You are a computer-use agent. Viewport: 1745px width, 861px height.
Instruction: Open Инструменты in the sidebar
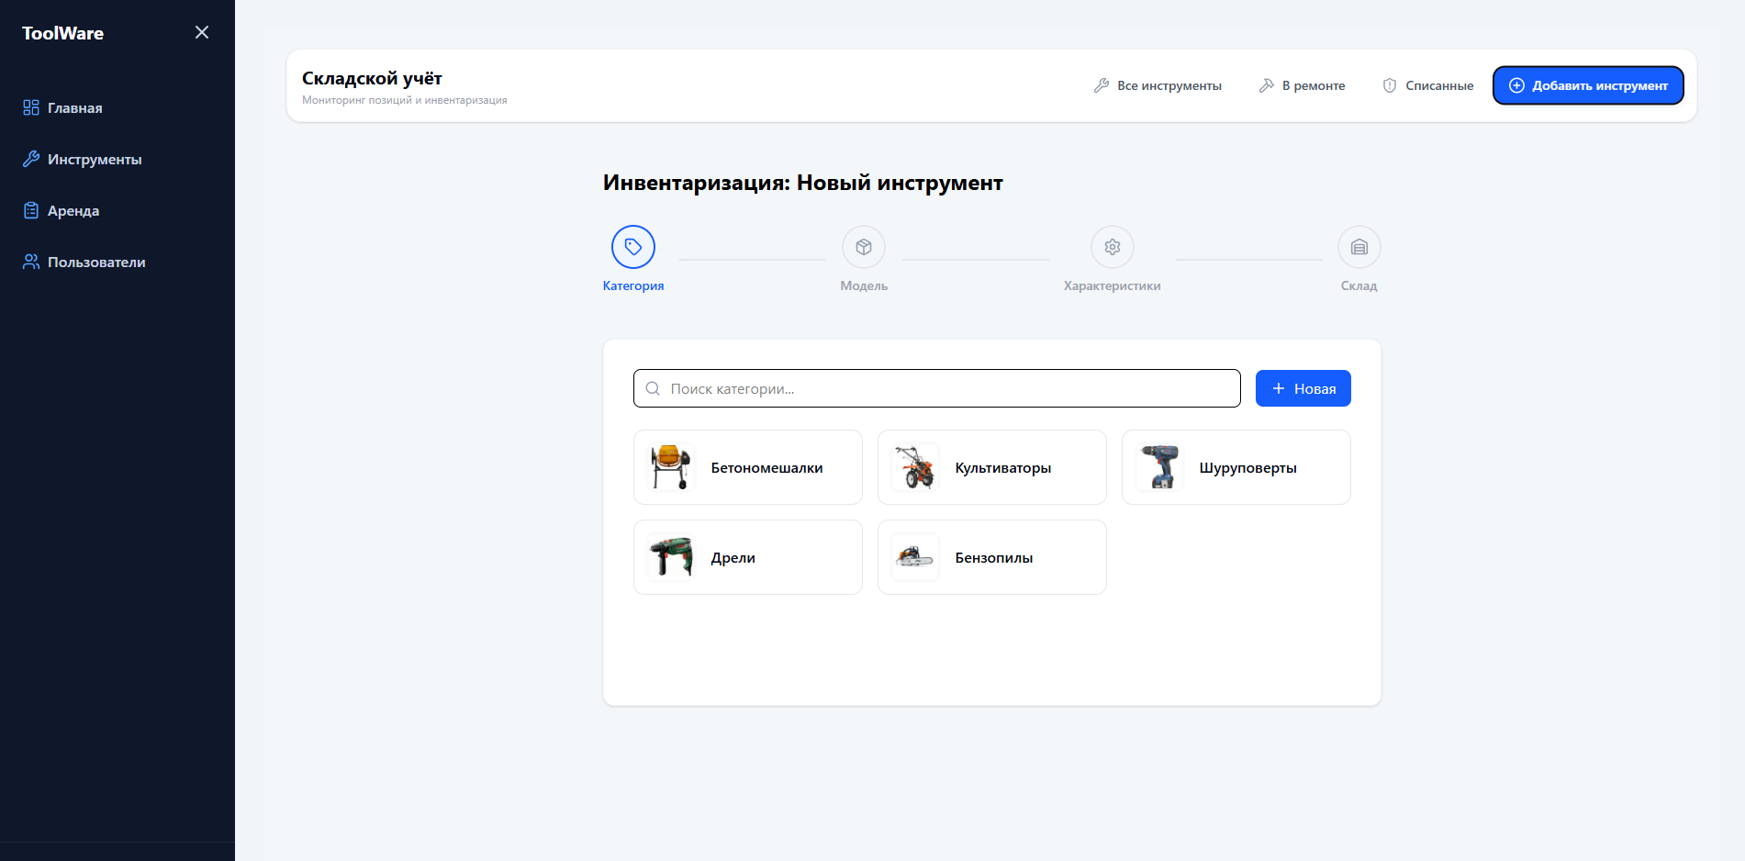pos(82,159)
